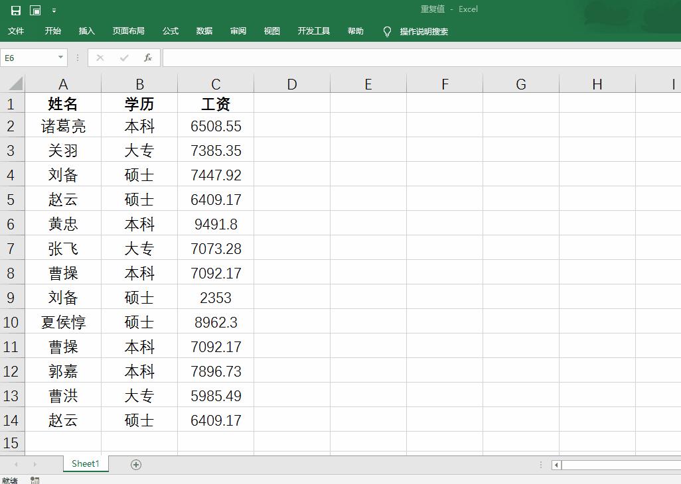Image resolution: width=681 pixels, height=484 pixels.
Task: Switch to the 数据 ribbon tab
Action: click(204, 31)
